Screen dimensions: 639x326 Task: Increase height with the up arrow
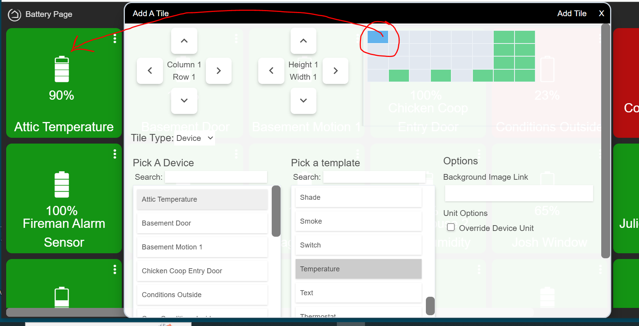(x=303, y=41)
